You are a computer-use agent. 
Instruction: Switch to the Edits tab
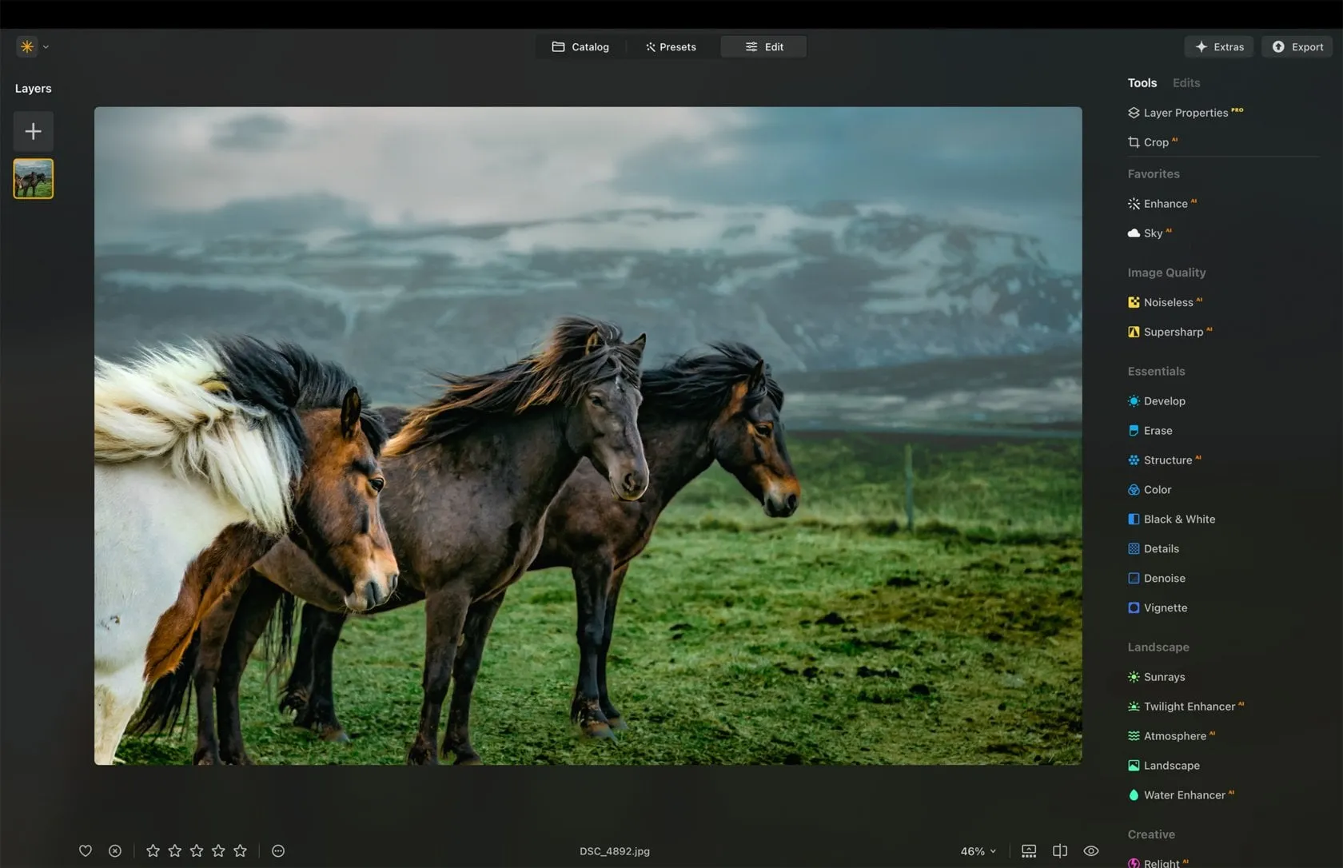pos(1186,83)
